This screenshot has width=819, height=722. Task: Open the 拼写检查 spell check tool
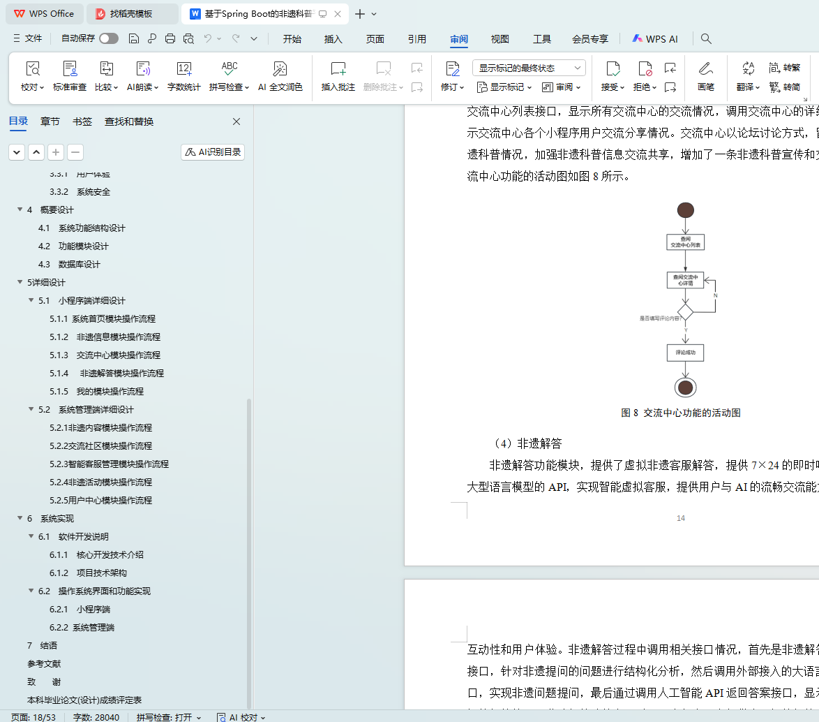pos(229,76)
